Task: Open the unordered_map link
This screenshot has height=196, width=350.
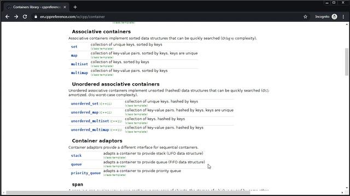Action: [85, 112]
